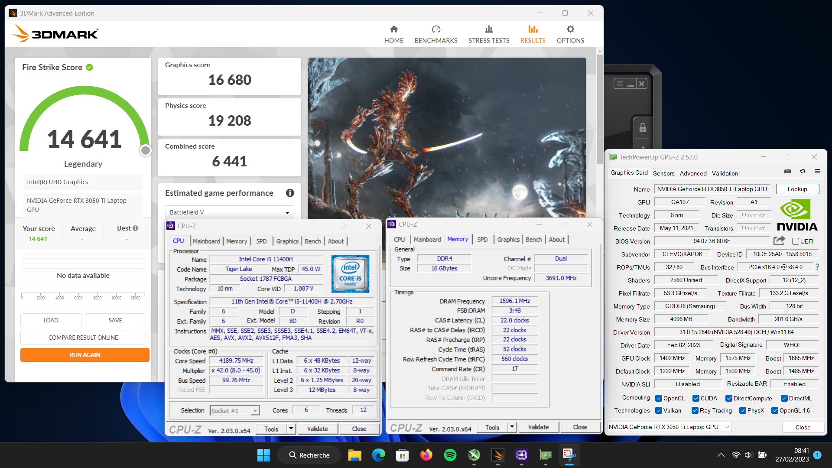The image size is (832, 468).
Task: Click the green verified check beside Fire Strike Score
Action: click(x=90, y=67)
